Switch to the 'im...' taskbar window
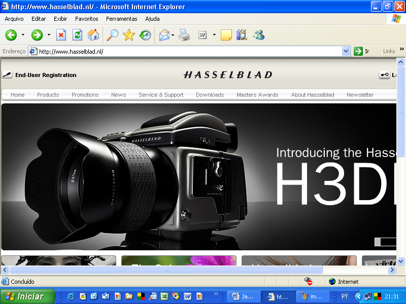Screen dimensions: 406x304 313,296
